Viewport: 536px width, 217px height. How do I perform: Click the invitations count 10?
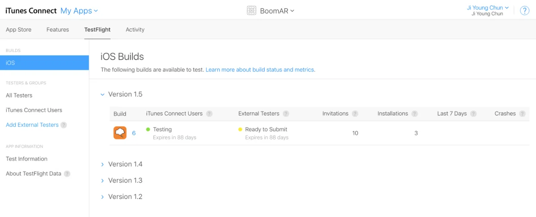(355, 133)
